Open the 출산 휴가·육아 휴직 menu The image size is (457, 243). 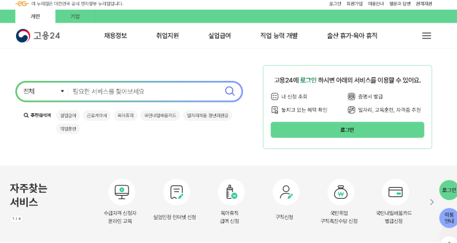[x=352, y=36]
